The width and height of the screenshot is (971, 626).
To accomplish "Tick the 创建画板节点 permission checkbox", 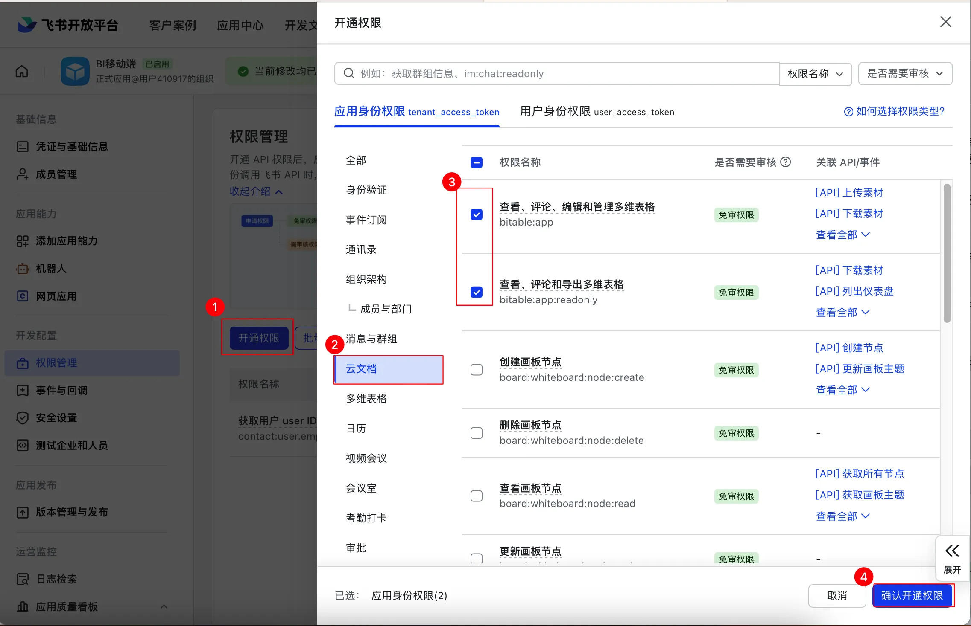I will coord(477,370).
